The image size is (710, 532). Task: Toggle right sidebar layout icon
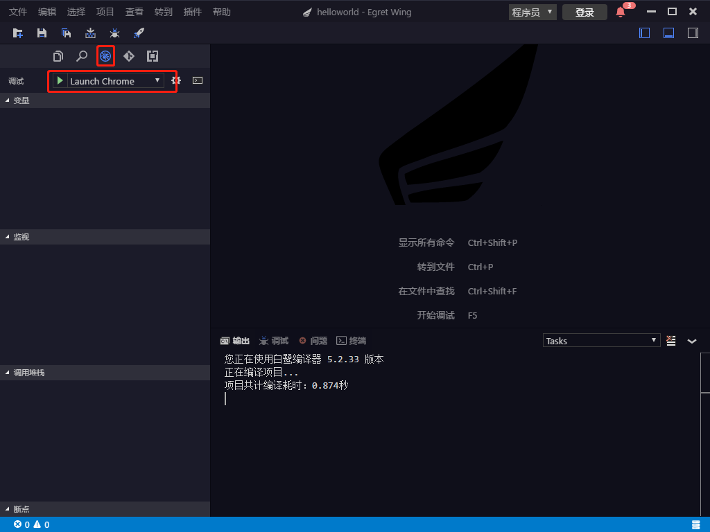(x=693, y=33)
